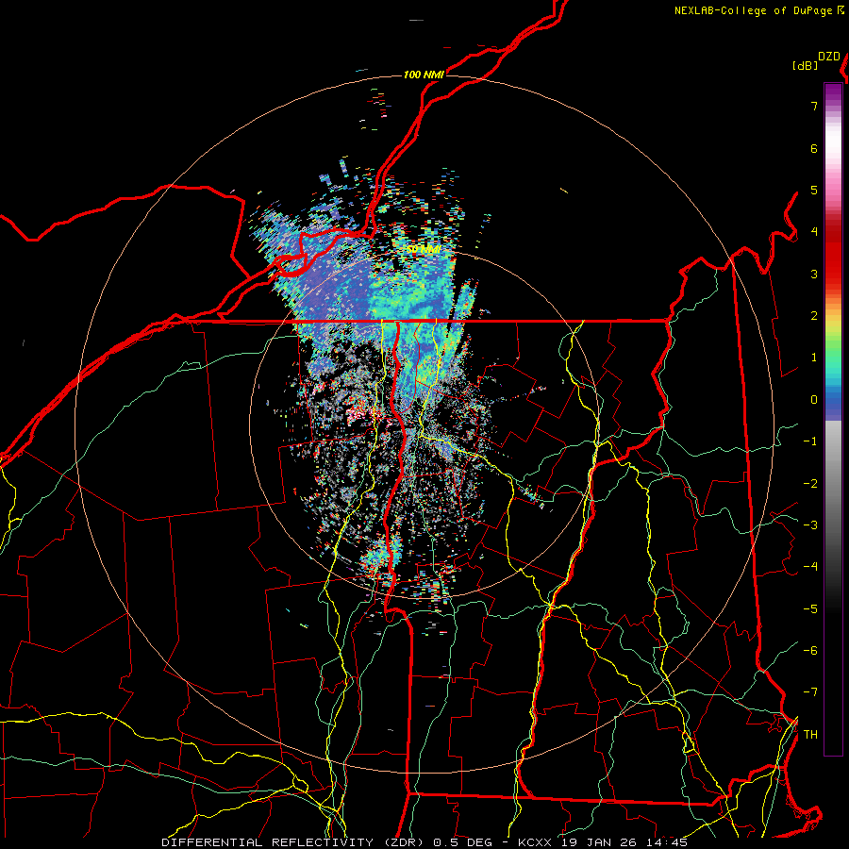This screenshot has height=849, width=849.
Task: Click the -4 dB value on the scale
Action: [x=810, y=567]
